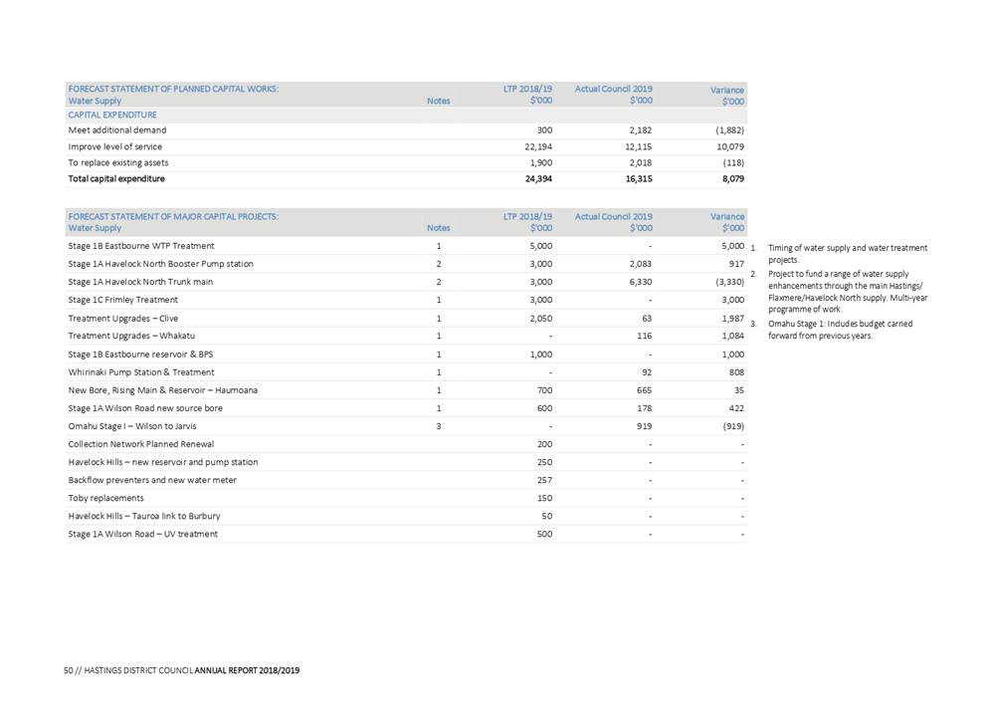Image resolution: width=991 pixels, height=708 pixels.
Task: Click note number 3 in the Omahu row
Action: pos(439,426)
